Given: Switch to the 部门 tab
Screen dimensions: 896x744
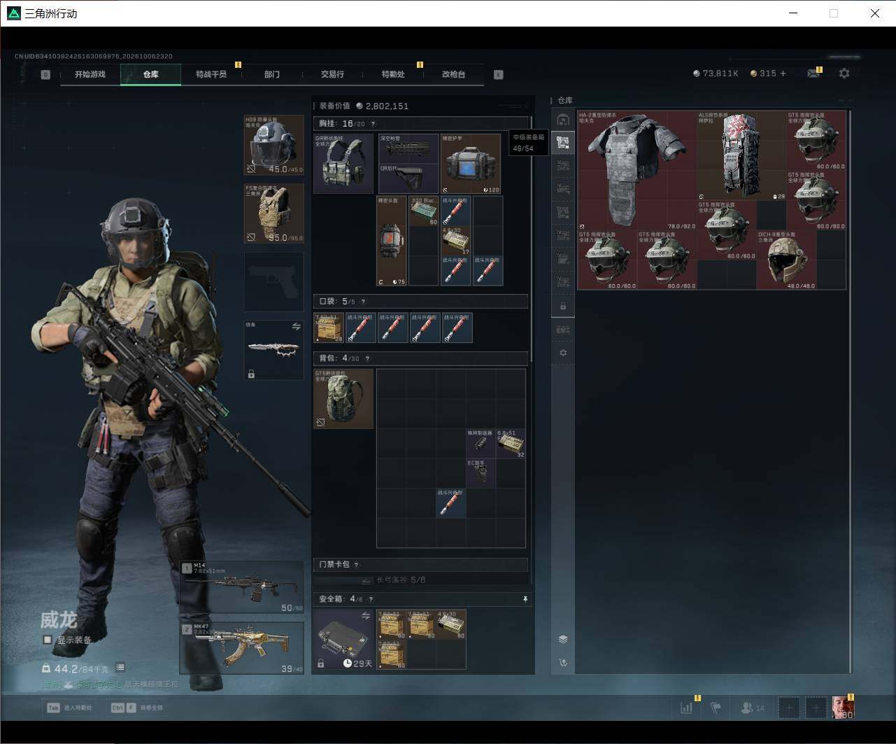Looking at the screenshot, I should coord(272,74).
